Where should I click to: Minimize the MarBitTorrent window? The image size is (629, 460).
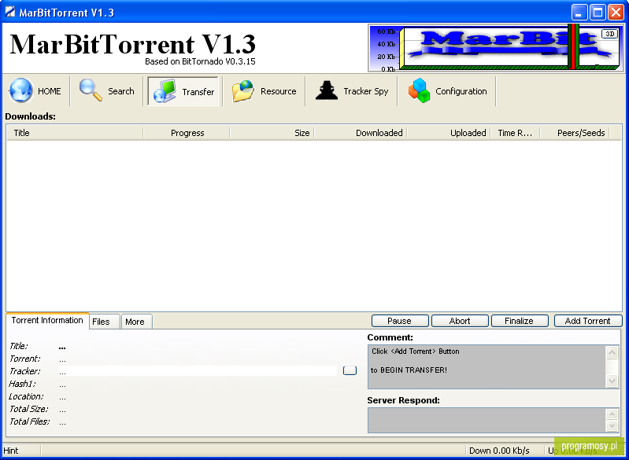coord(579,13)
